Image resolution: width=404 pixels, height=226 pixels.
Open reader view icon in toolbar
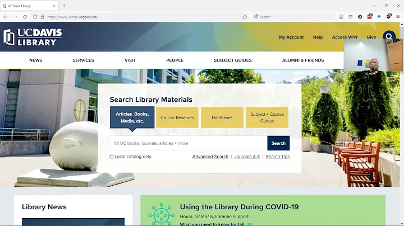point(341,17)
